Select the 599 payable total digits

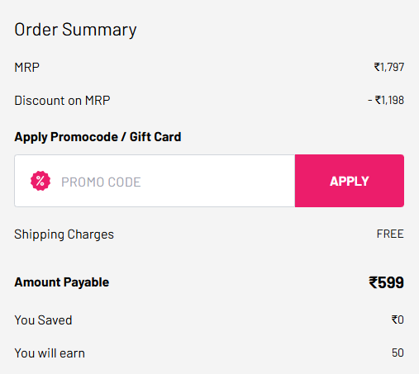coord(391,282)
